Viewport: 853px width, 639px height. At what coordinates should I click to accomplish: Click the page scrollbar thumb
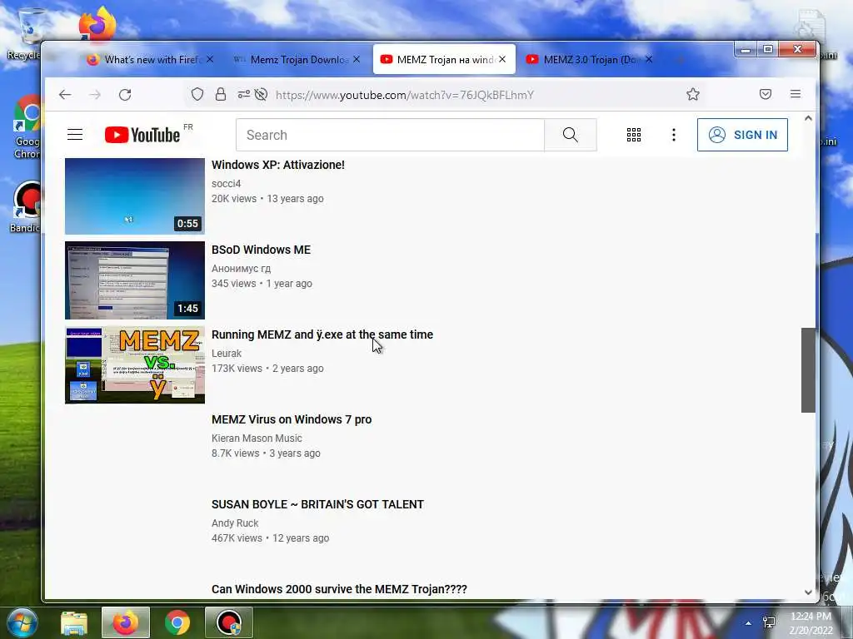[808, 370]
